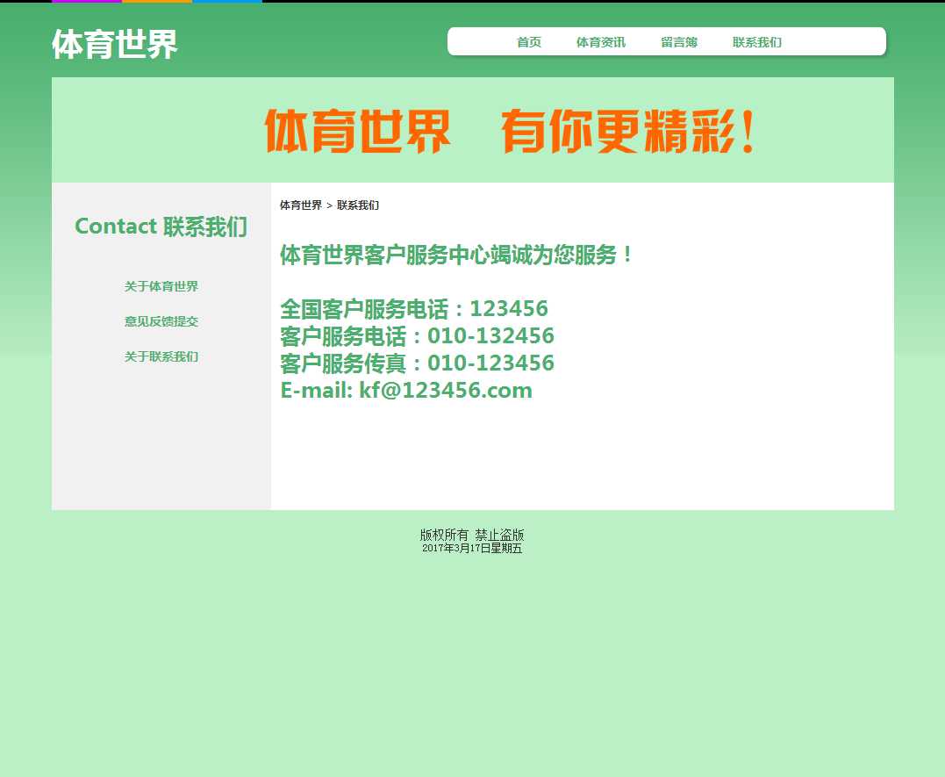Click the orange slogan banner image
This screenshot has height=777, width=945.
pos(509,131)
